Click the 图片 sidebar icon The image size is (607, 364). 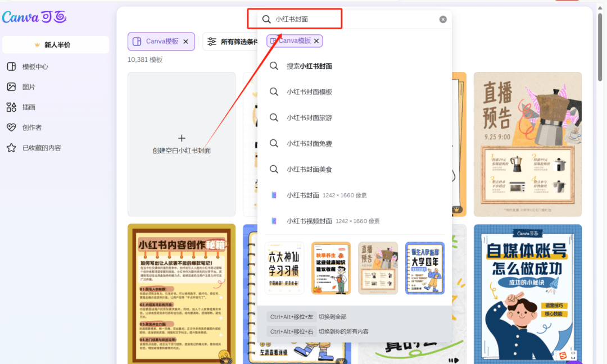[11, 87]
